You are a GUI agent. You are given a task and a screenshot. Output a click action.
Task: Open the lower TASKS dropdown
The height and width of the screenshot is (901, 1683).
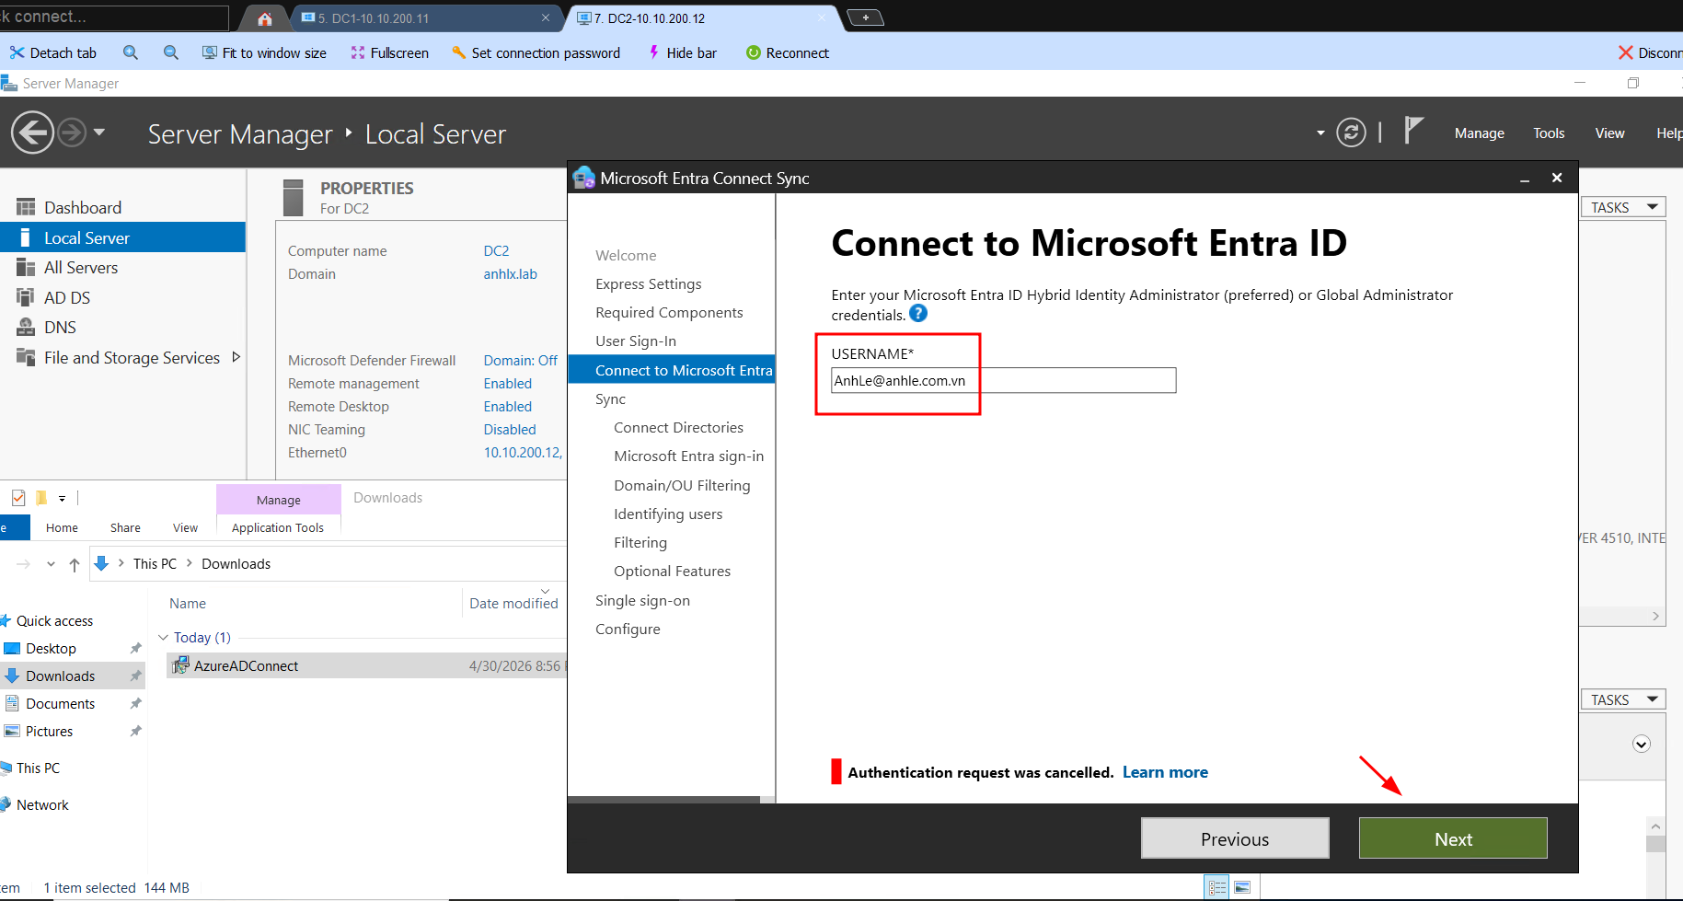coord(1623,699)
